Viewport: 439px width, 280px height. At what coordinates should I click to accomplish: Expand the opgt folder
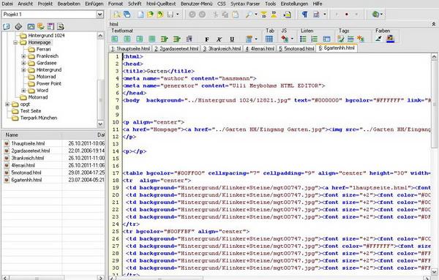[7, 104]
